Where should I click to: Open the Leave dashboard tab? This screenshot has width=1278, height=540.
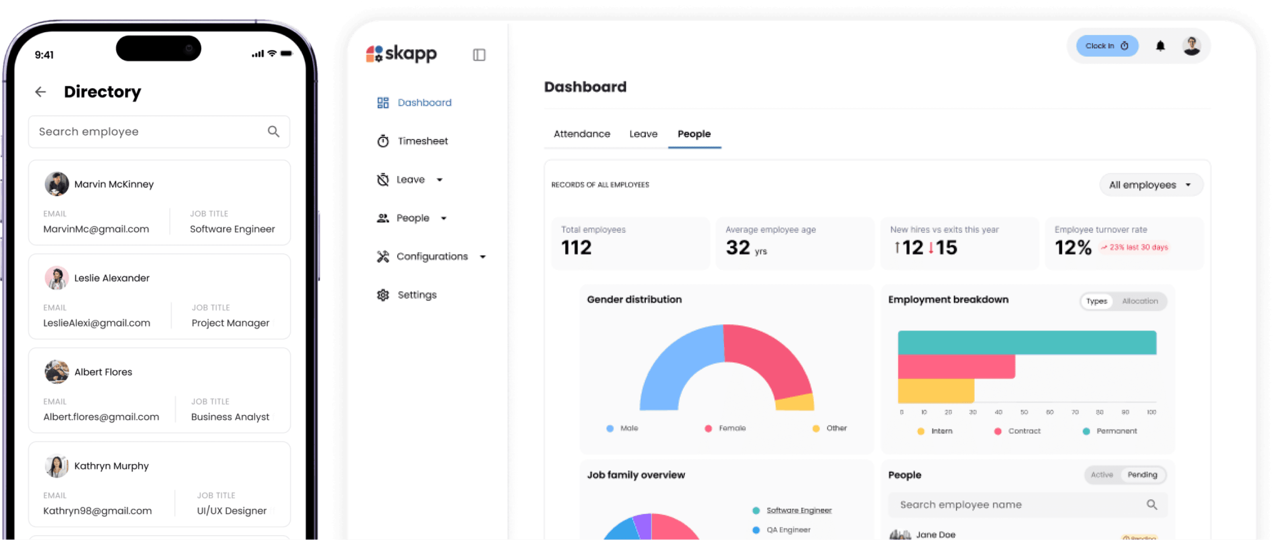click(643, 134)
